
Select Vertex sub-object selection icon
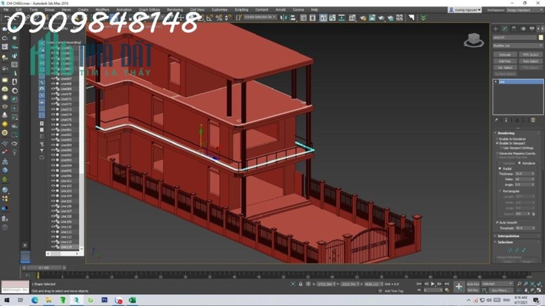pyautogui.click(x=510, y=250)
